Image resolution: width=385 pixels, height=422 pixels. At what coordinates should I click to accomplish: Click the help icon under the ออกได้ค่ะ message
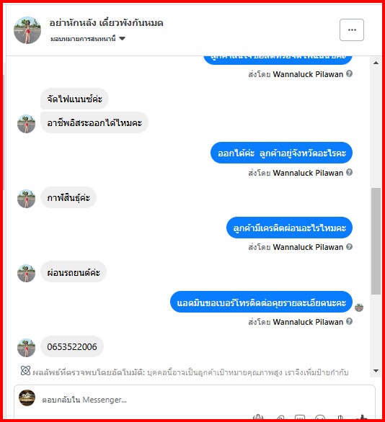pyautogui.click(x=349, y=172)
